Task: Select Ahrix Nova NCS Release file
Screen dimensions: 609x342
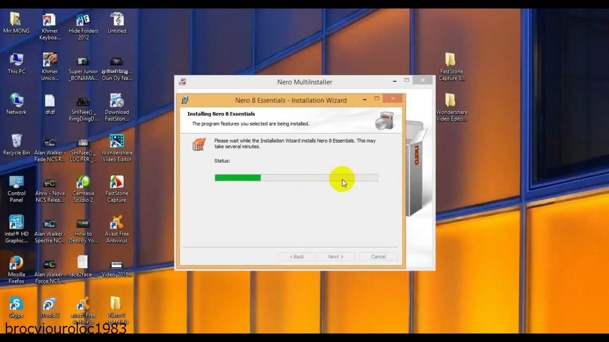Action: 50,189
